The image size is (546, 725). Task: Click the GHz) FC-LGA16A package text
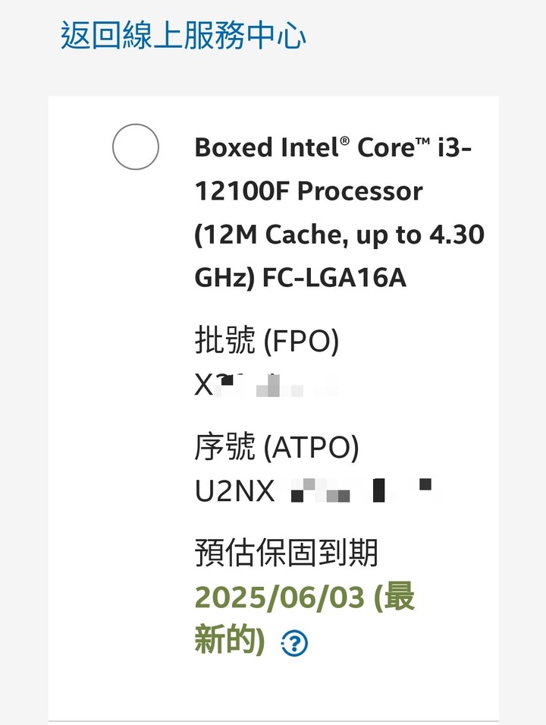coord(300,277)
